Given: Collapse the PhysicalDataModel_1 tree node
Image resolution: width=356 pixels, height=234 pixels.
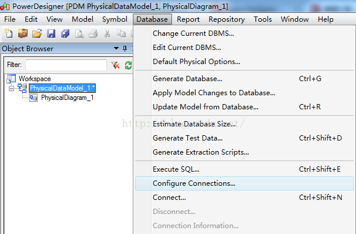Looking at the screenshot, I should coord(11,88).
